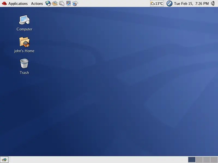The width and height of the screenshot is (218, 163).
Task: Switch to the third workspace
Action: point(207,159)
